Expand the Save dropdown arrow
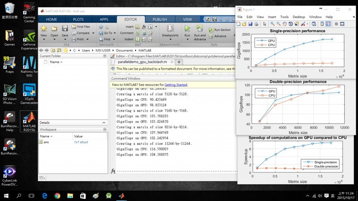 (65, 39)
